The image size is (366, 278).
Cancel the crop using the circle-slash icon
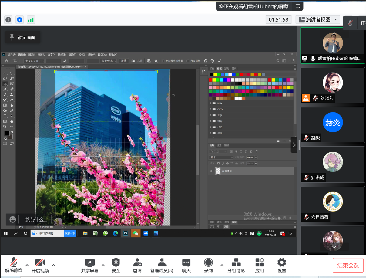[212, 61]
